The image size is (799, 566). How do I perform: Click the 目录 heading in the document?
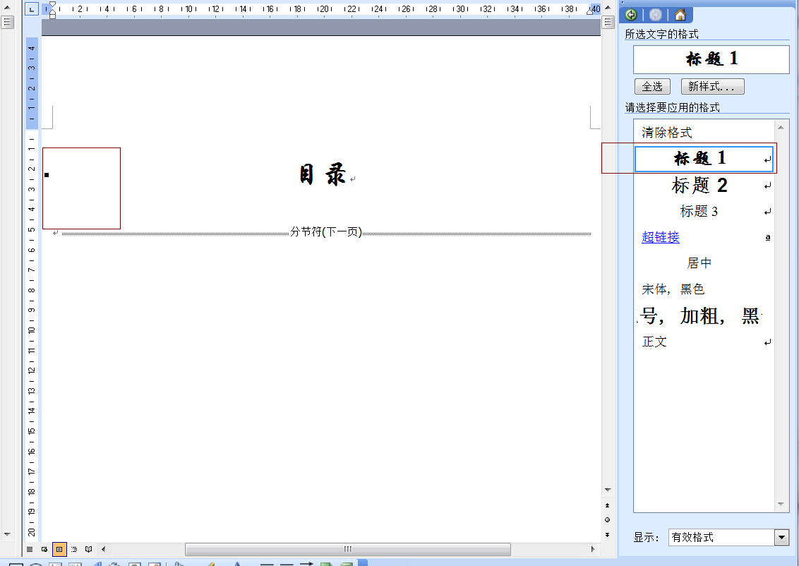click(323, 175)
